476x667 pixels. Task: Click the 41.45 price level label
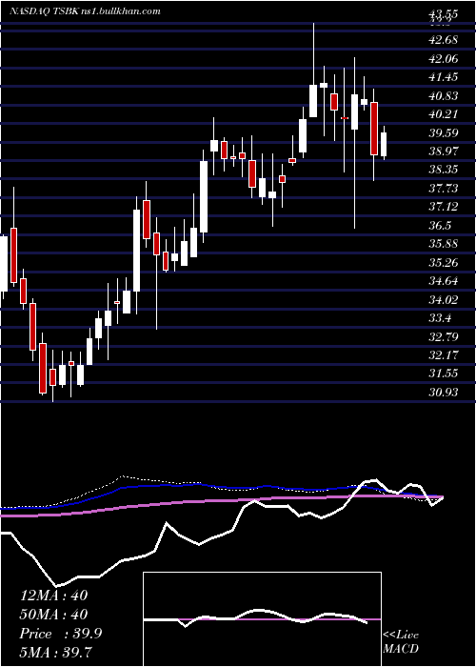(443, 77)
